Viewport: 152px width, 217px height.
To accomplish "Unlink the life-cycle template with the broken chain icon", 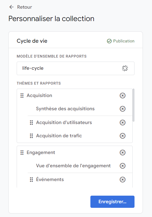I will (125, 68).
